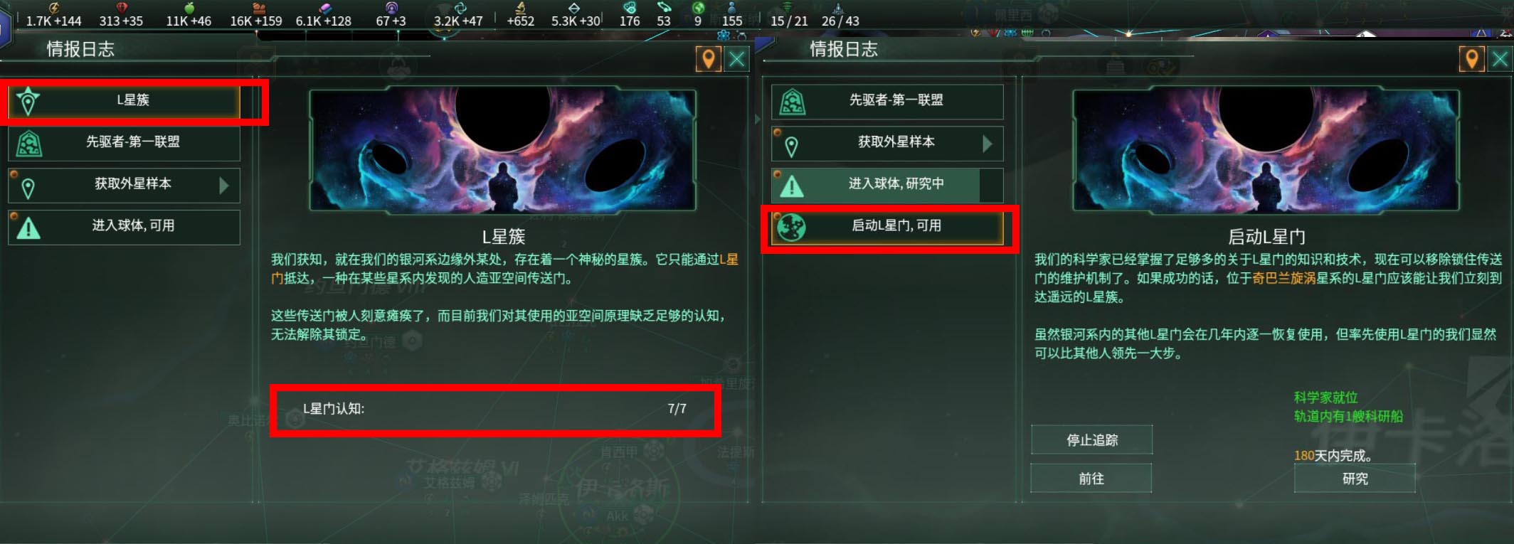The height and width of the screenshot is (544, 1514).
Task: Expand 获取外星样本 arrow in the left list
Action: pos(224,186)
